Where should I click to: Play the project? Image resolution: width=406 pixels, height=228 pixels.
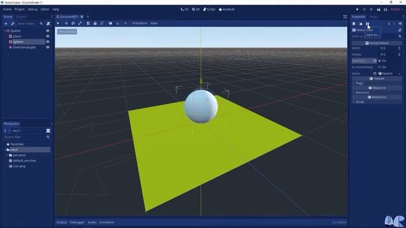[x=357, y=9]
